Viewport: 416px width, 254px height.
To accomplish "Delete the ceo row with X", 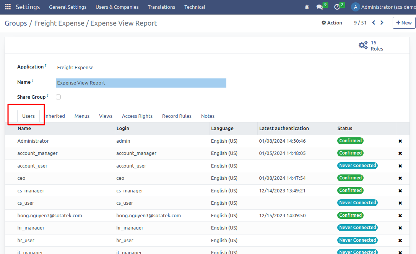I will (400, 178).
